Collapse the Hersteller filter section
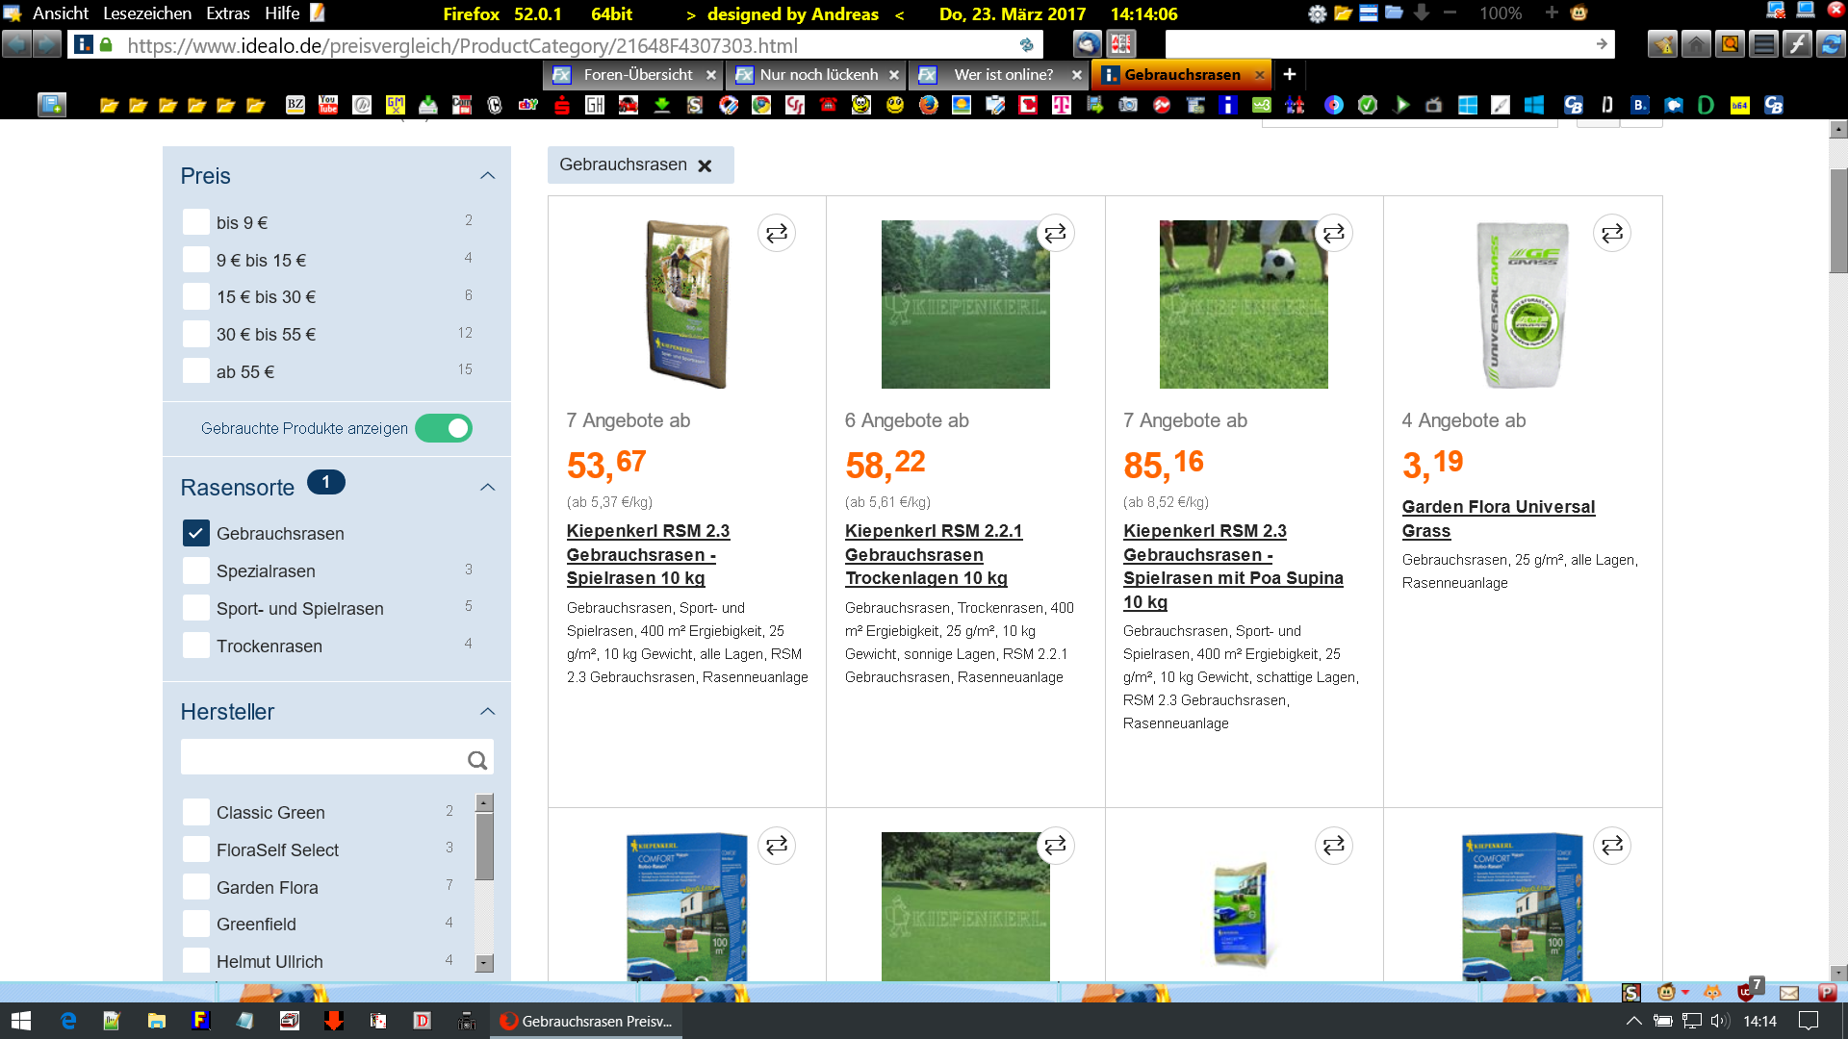 coord(488,712)
